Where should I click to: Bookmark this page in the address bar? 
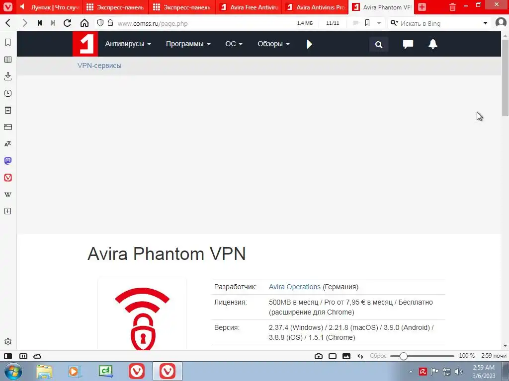(x=367, y=23)
